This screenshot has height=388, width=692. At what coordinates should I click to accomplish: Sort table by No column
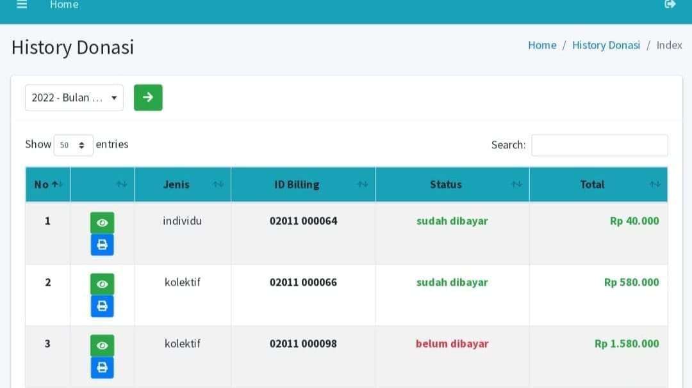(x=47, y=184)
